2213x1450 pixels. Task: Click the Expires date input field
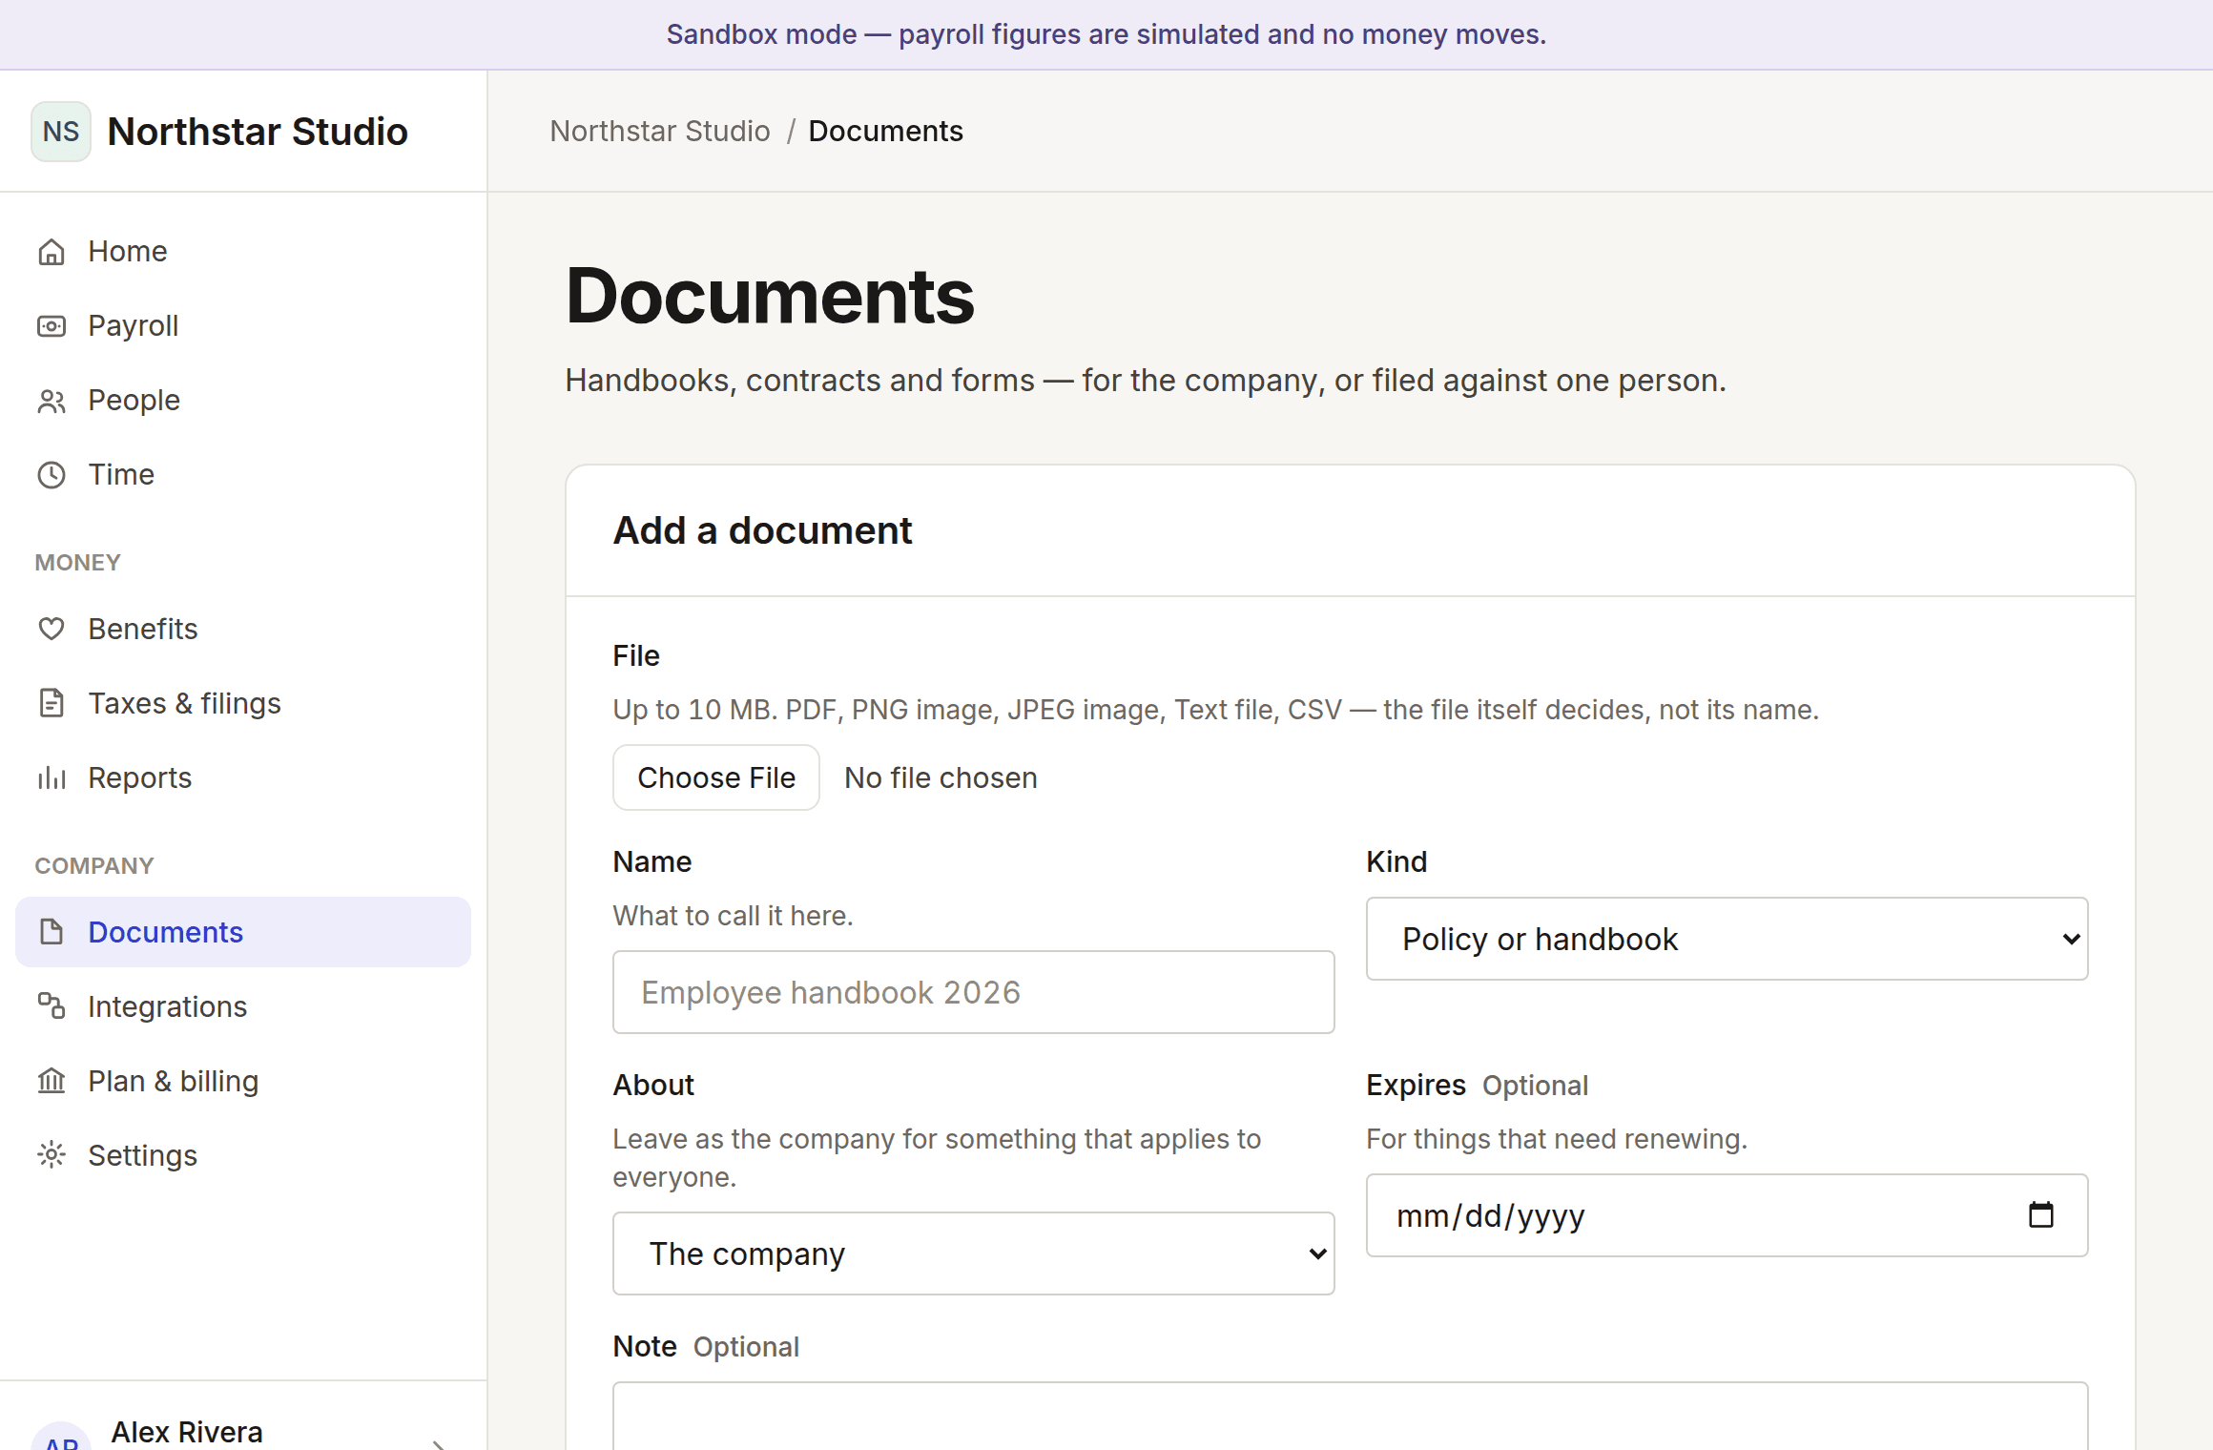pyautogui.click(x=1727, y=1215)
